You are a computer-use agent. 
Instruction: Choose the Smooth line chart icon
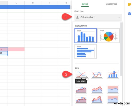[x=97, y=74]
